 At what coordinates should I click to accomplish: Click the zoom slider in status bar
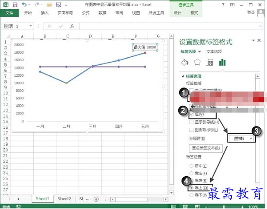click(224, 207)
